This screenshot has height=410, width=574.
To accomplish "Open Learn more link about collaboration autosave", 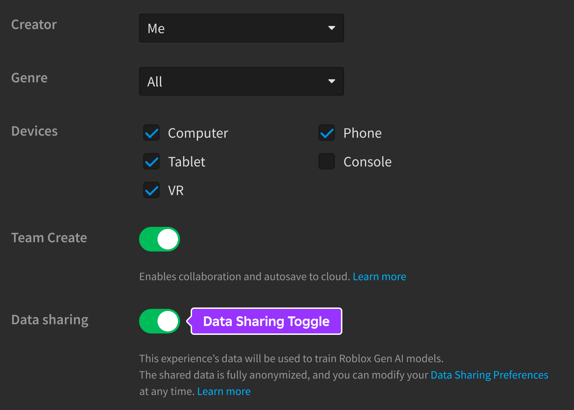I will coord(379,276).
